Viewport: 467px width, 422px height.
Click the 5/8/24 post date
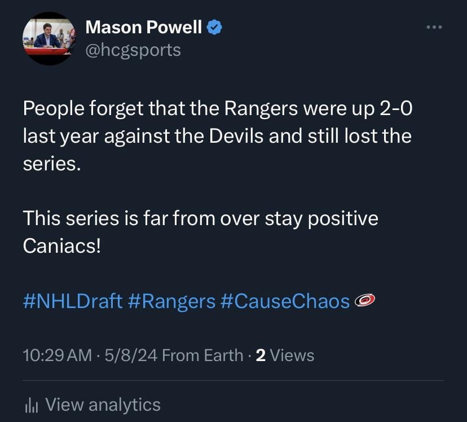128,355
